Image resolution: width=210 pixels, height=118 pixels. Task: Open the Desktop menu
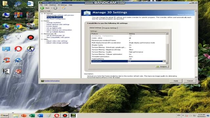(x=52, y=5)
